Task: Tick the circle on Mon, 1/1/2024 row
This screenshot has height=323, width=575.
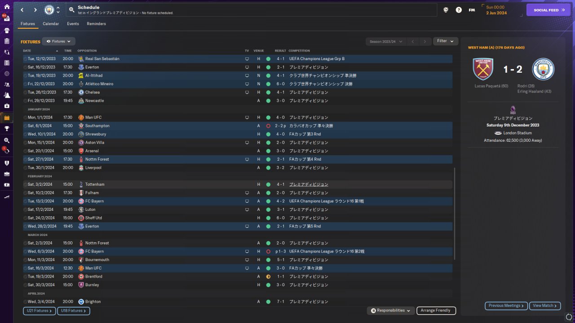Action: tap(25, 118)
